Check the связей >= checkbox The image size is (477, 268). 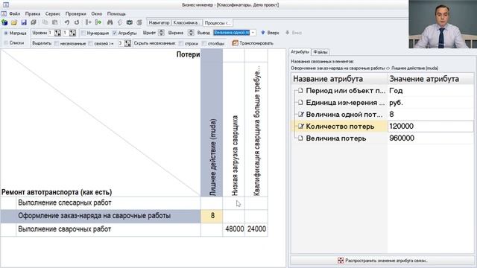point(91,43)
